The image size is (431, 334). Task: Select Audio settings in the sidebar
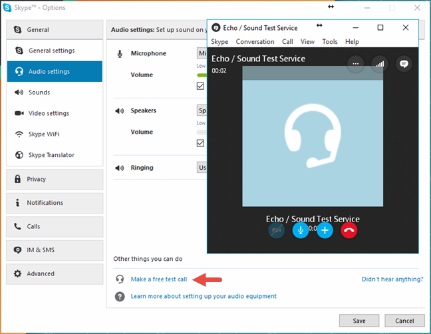tap(55, 71)
